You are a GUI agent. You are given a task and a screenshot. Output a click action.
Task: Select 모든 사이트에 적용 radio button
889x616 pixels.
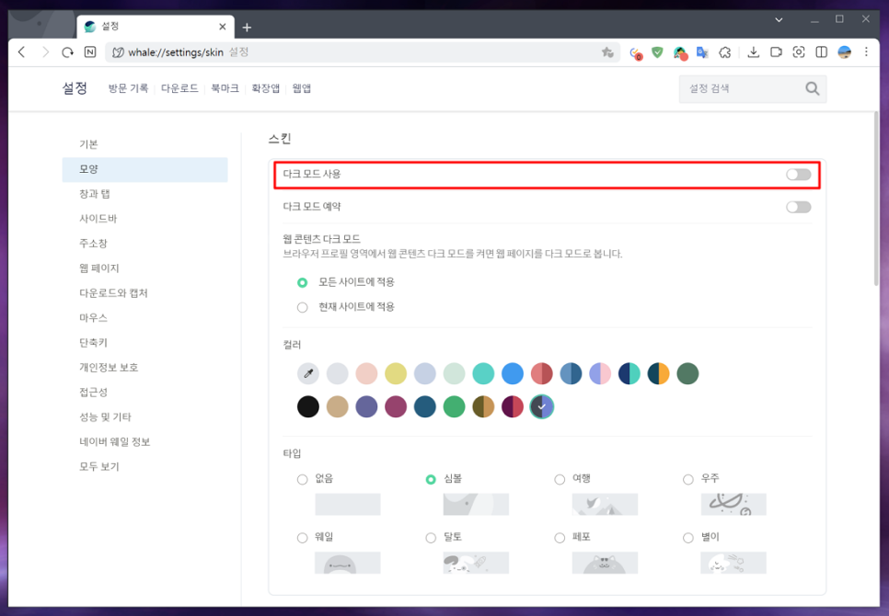point(302,282)
